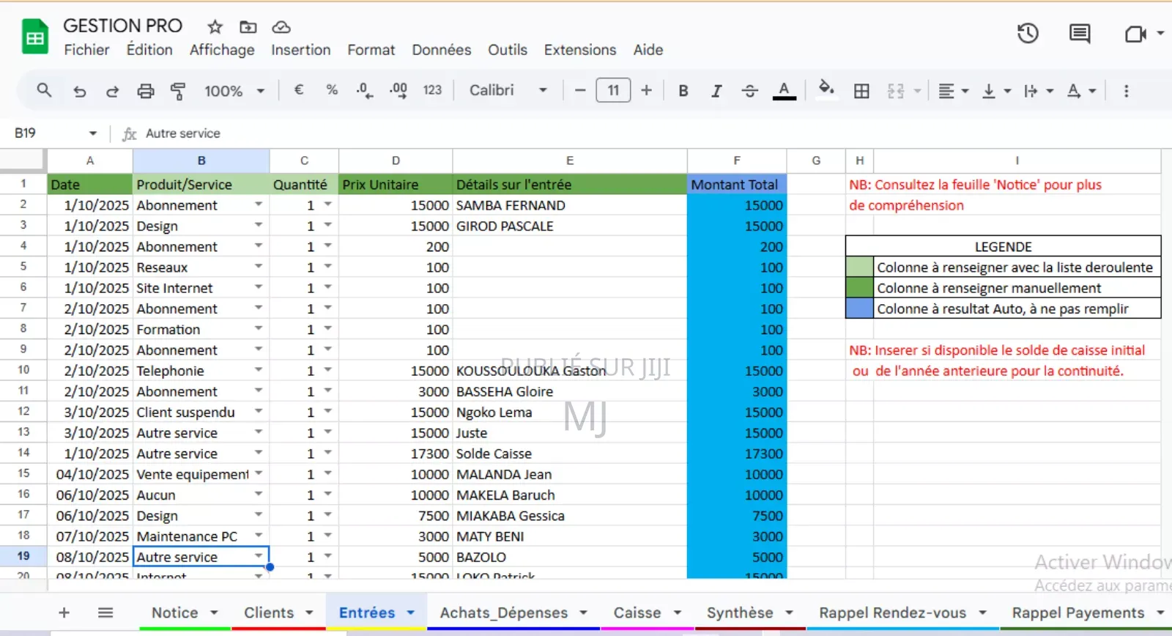This screenshot has width=1172, height=636.
Task: Open the fill color paint bucket
Action: pyautogui.click(x=826, y=89)
